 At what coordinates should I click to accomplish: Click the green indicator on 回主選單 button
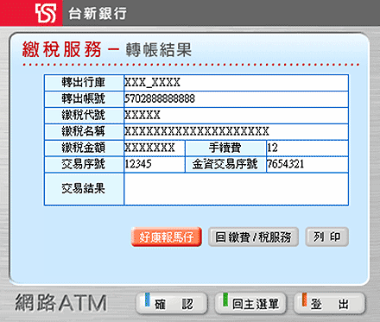tap(225, 300)
